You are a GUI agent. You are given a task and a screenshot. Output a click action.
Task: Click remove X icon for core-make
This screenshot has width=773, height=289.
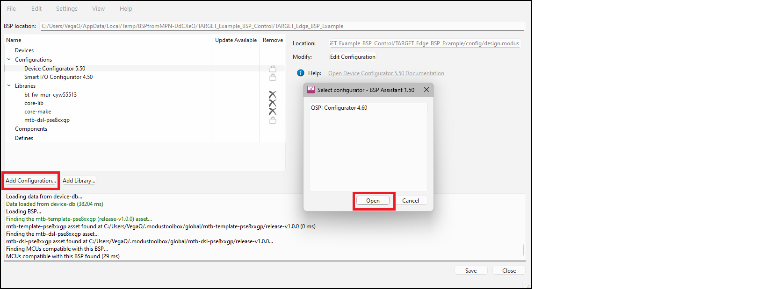click(273, 112)
